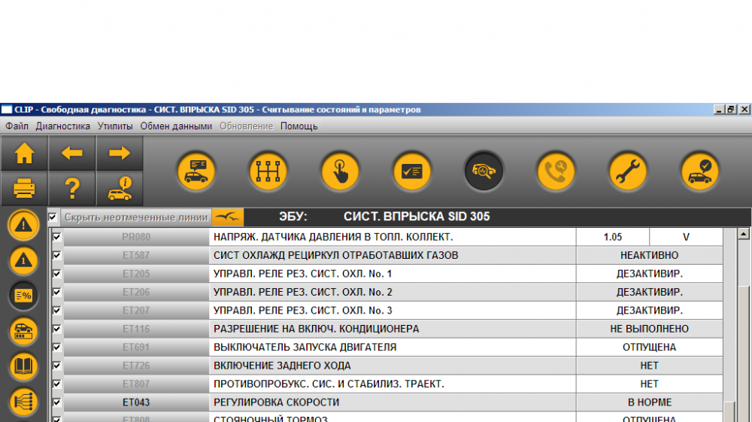
Task: Click the ET587 code button
Action: coord(136,255)
